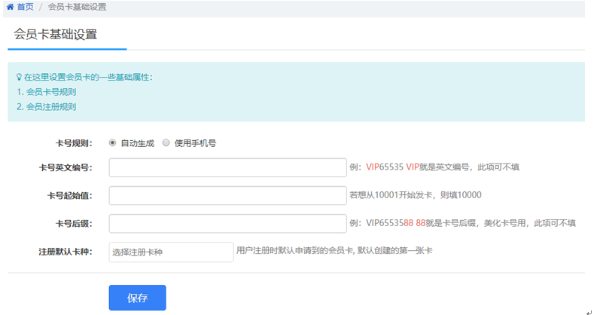Click the 在这里设置会员卡的一些基础属性 tip text

pos(88,77)
